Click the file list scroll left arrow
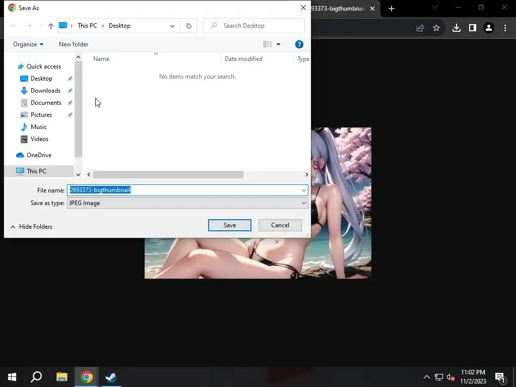 tap(89, 175)
